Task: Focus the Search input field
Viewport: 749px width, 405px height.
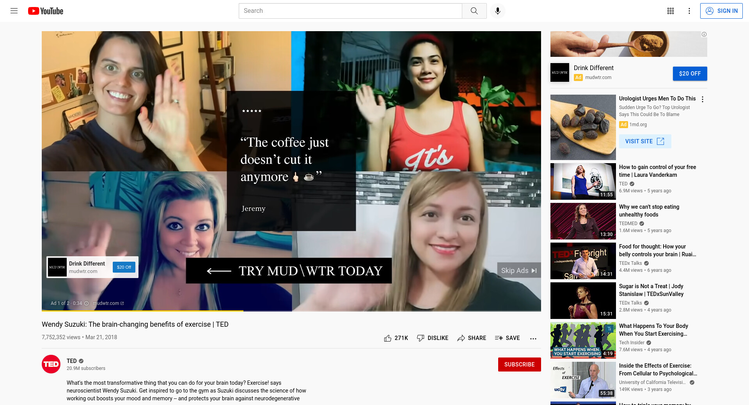Action: (x=350, y=11)
